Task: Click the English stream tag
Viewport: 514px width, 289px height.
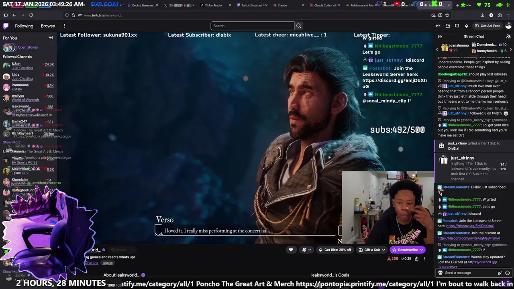Action: tap(107, 263)
